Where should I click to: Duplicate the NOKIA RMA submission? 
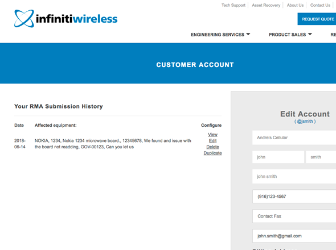212,153
